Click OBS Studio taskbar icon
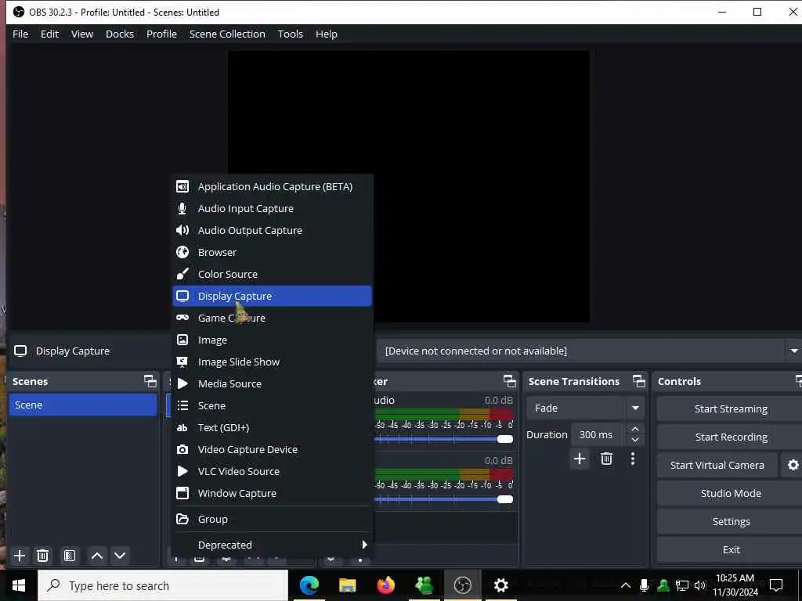 [462, 585]
